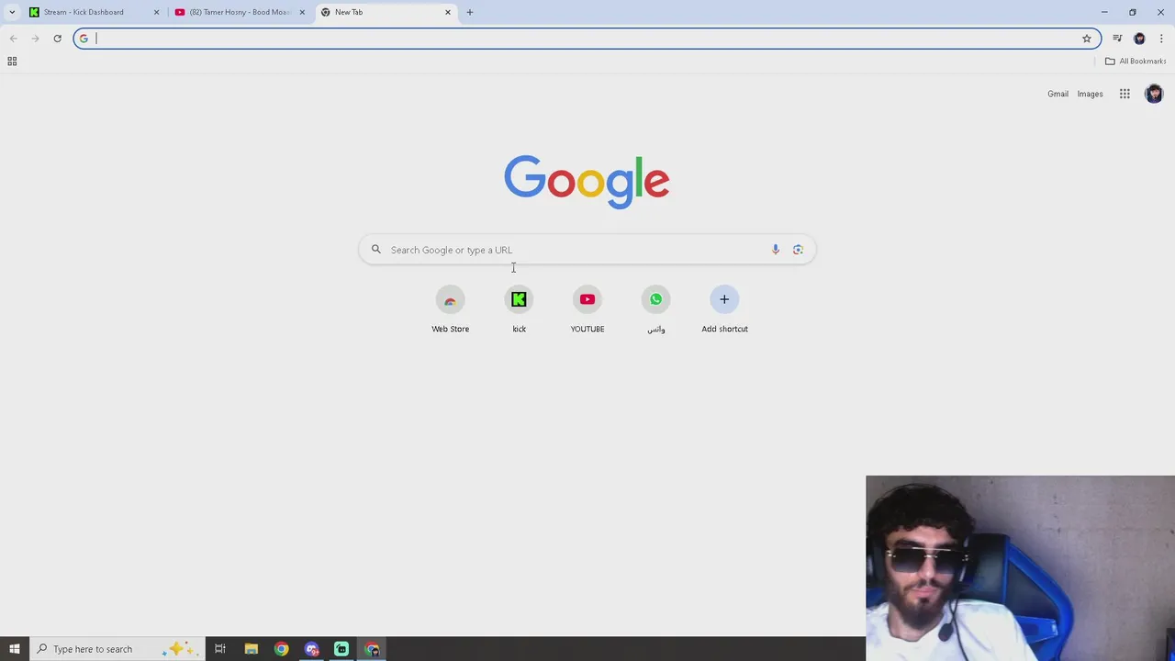The image size is (1175, 661).
Task: Bookmark this tab with star icon
Action: coord(1087,39)
